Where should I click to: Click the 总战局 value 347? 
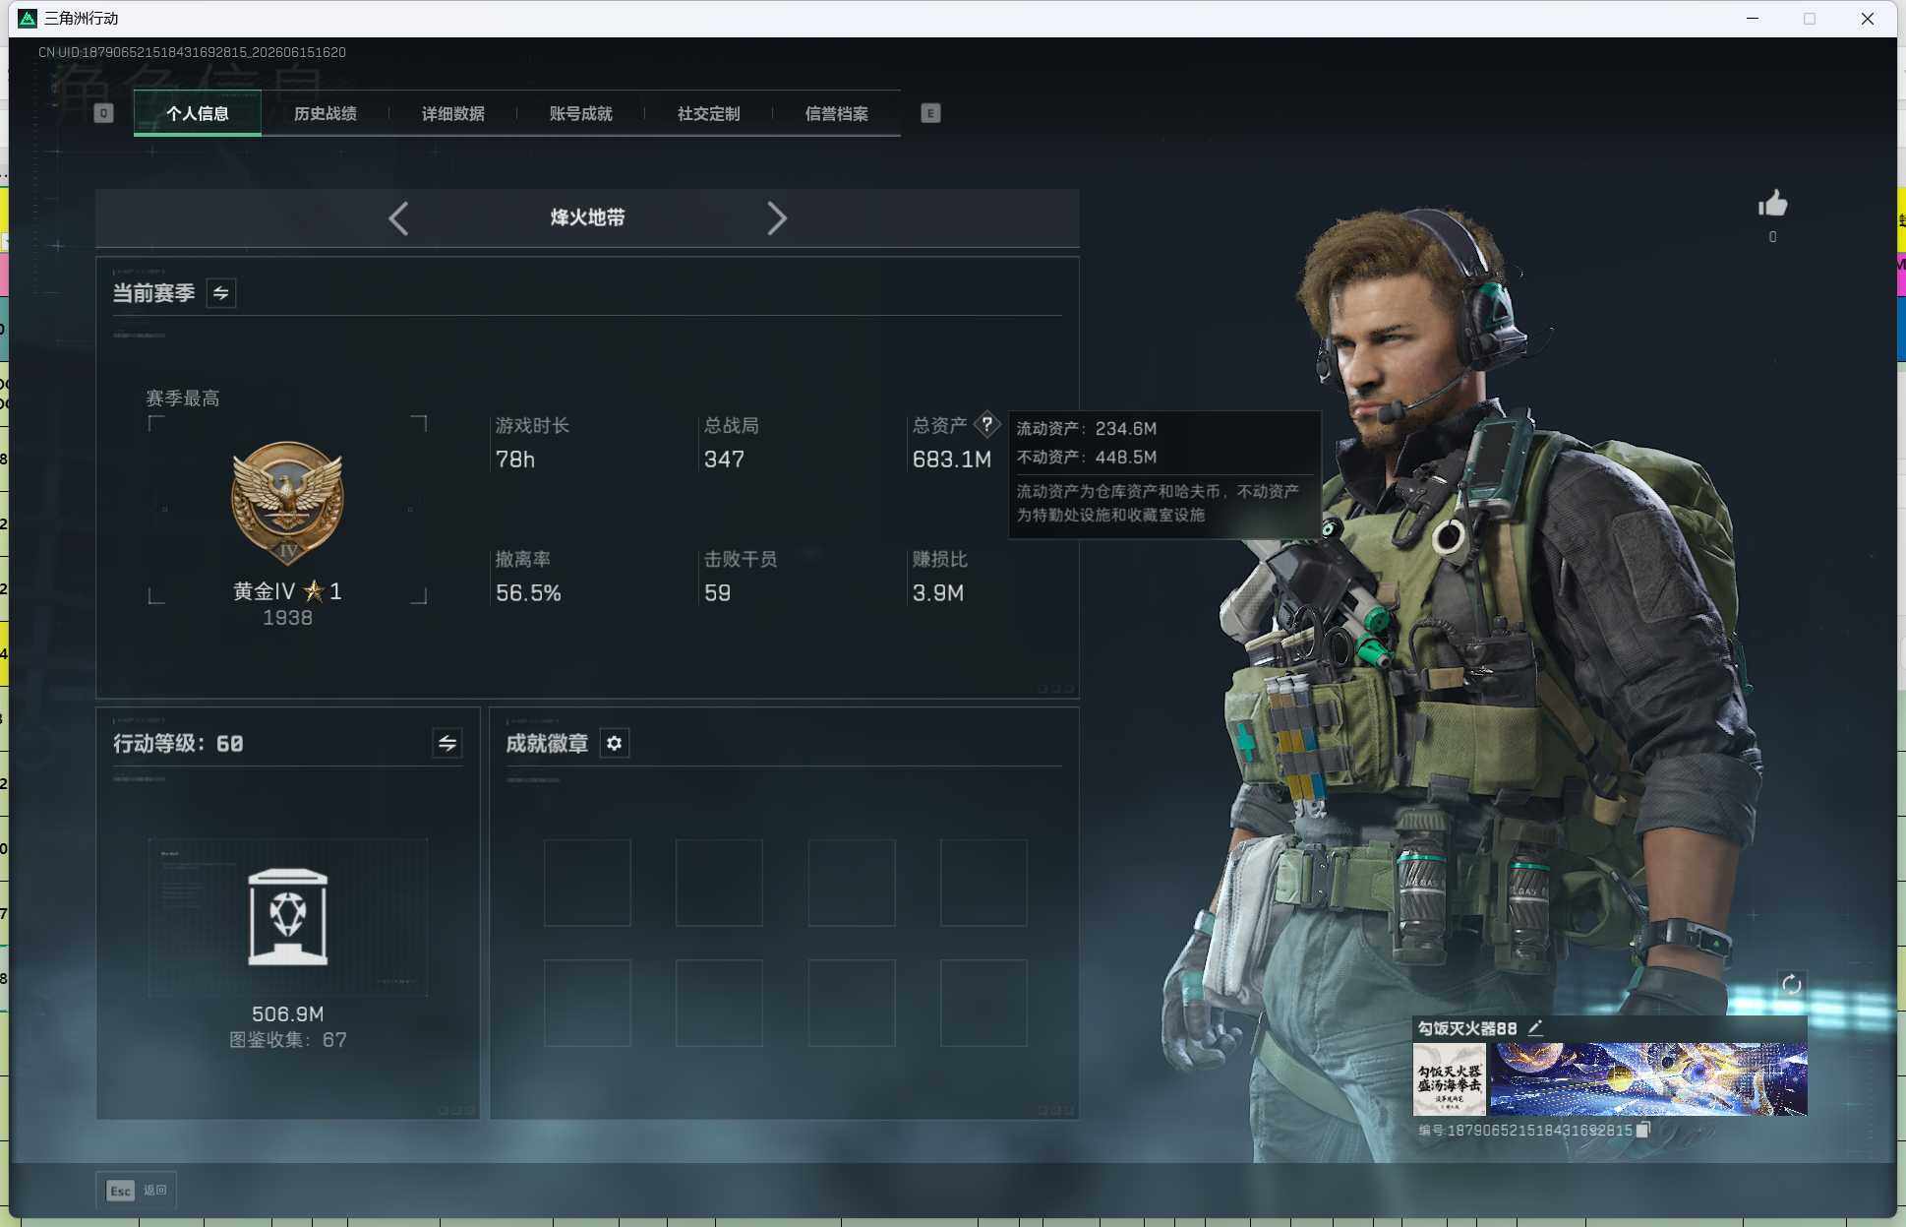click(x=724, y=460)
